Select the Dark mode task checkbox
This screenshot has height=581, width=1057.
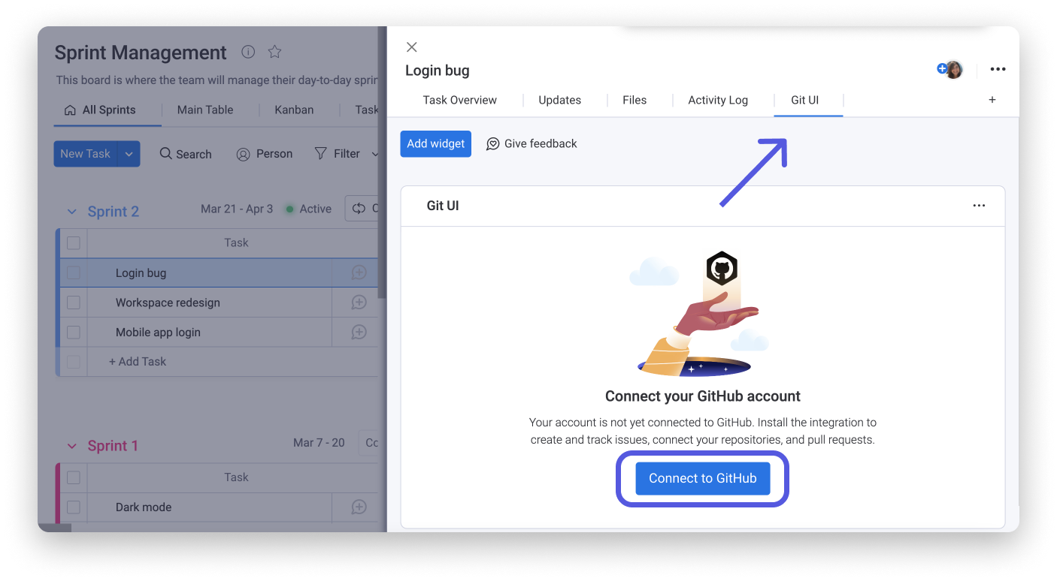(x=73, y=507)
